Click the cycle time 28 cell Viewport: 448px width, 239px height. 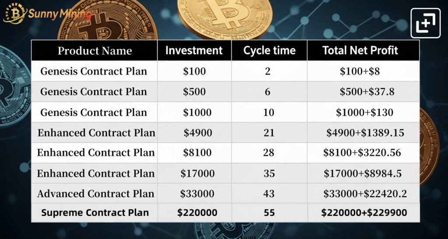269,153
